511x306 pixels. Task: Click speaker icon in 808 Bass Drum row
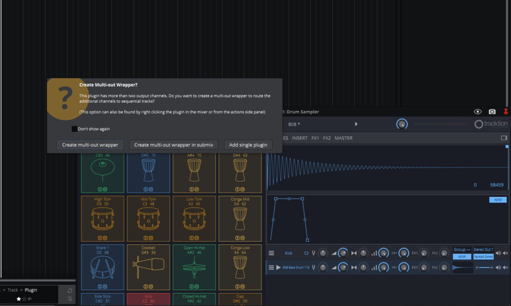(498, 267)
